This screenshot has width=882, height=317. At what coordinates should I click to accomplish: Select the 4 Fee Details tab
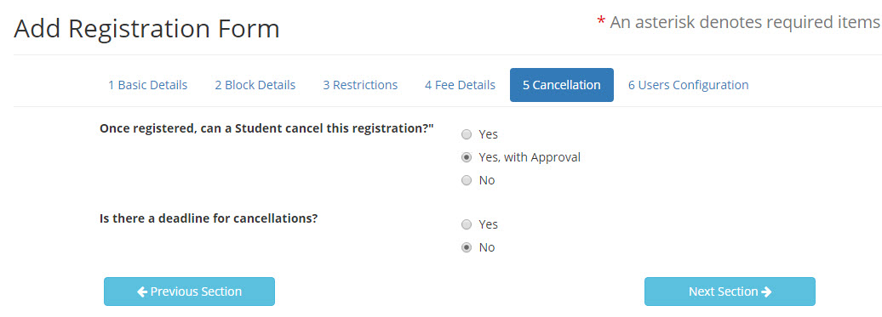(x=460, y=85)
